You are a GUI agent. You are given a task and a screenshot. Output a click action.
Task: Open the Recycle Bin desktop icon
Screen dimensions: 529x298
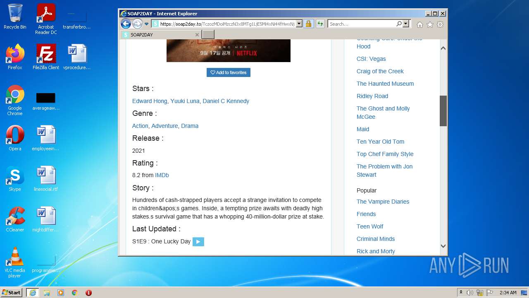coord(15,17)
